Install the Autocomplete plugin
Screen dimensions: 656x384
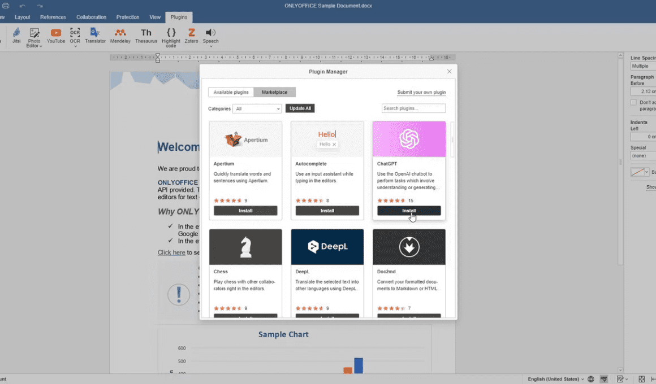click(327, 211)
